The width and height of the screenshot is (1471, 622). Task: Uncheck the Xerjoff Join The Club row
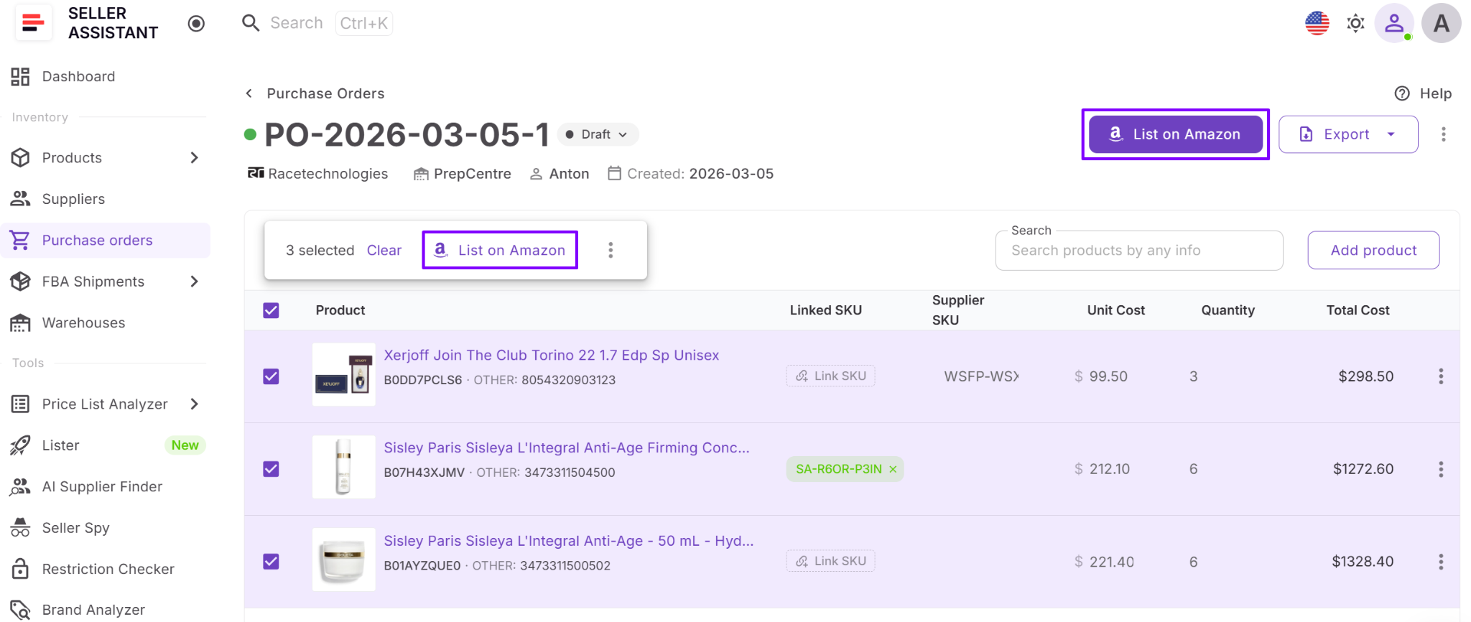point(271,376)
